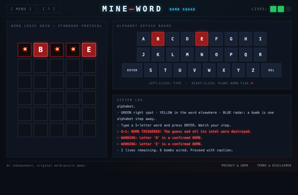Click the P key
The width and height of the screenshot is (298, 195).
tap(231, 54)
